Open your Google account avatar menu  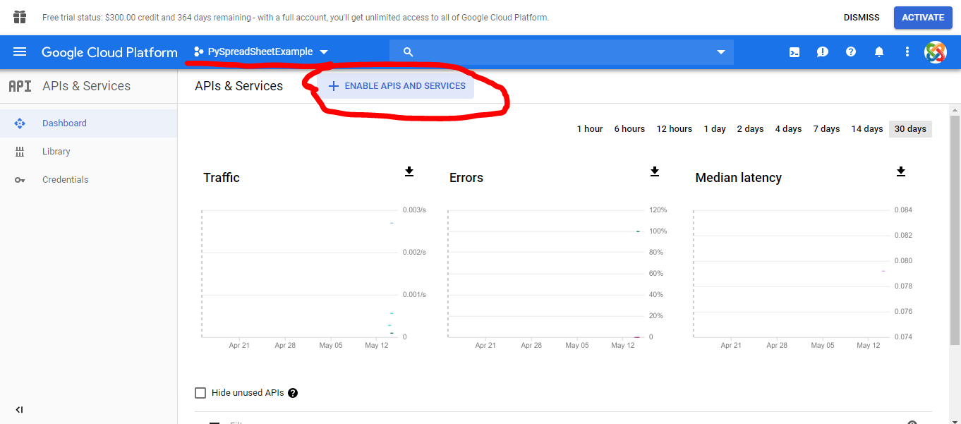coord(936,52)
